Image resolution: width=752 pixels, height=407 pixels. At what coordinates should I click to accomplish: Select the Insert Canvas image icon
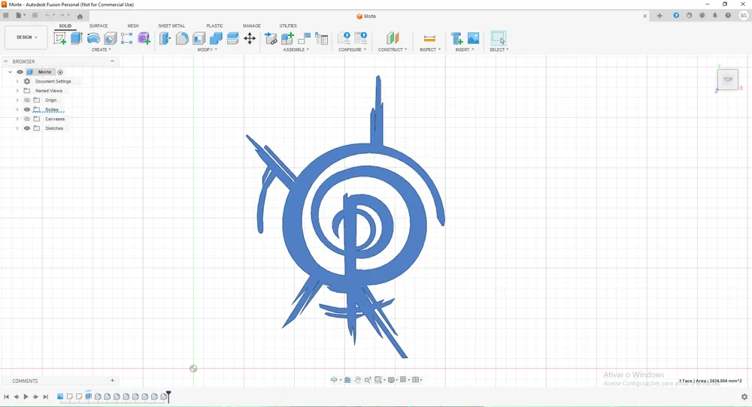coord(473,38)
